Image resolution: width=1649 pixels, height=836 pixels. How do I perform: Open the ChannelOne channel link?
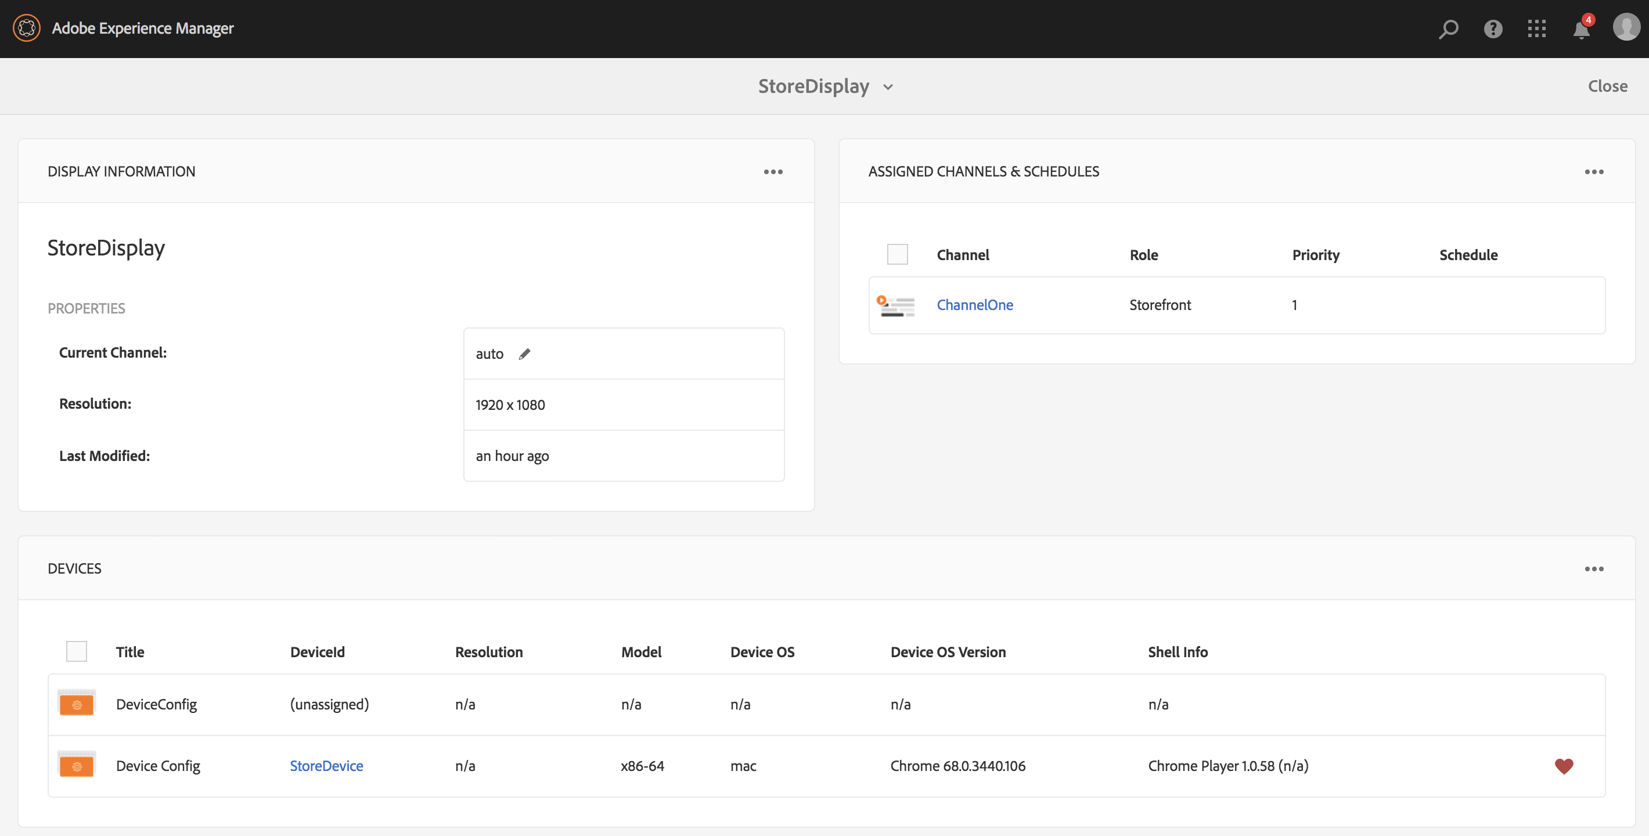coord(974,305)
